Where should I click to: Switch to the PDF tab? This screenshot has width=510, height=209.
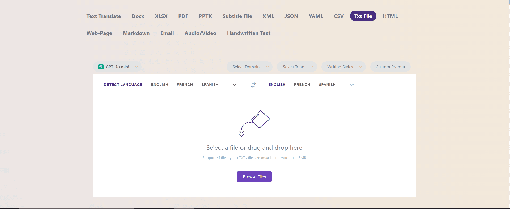[x=183, y=16]
